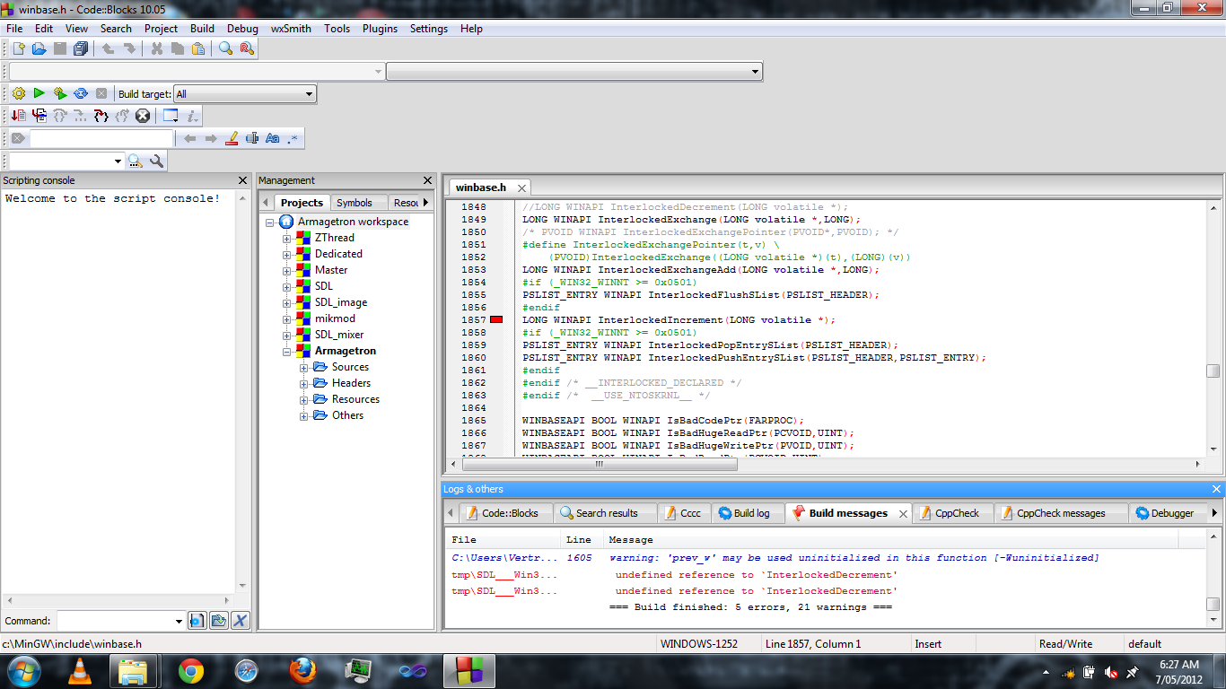Image resolution: width=1226 pixels, height=689 pixels.
Task: Expand the ZThread project node
Action: point(287,239)
